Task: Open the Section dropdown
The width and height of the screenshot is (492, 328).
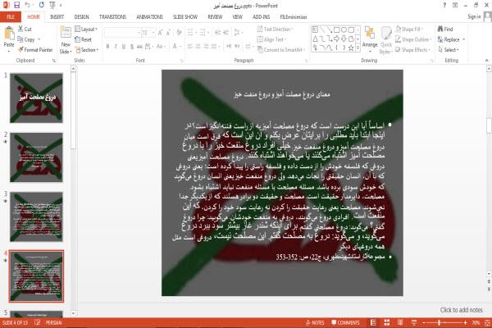Action: pyautogui.click(x=87, y=49)
